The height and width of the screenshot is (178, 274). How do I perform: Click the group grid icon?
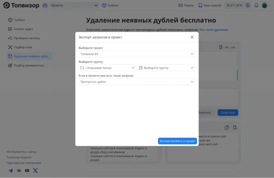point(141,68)
